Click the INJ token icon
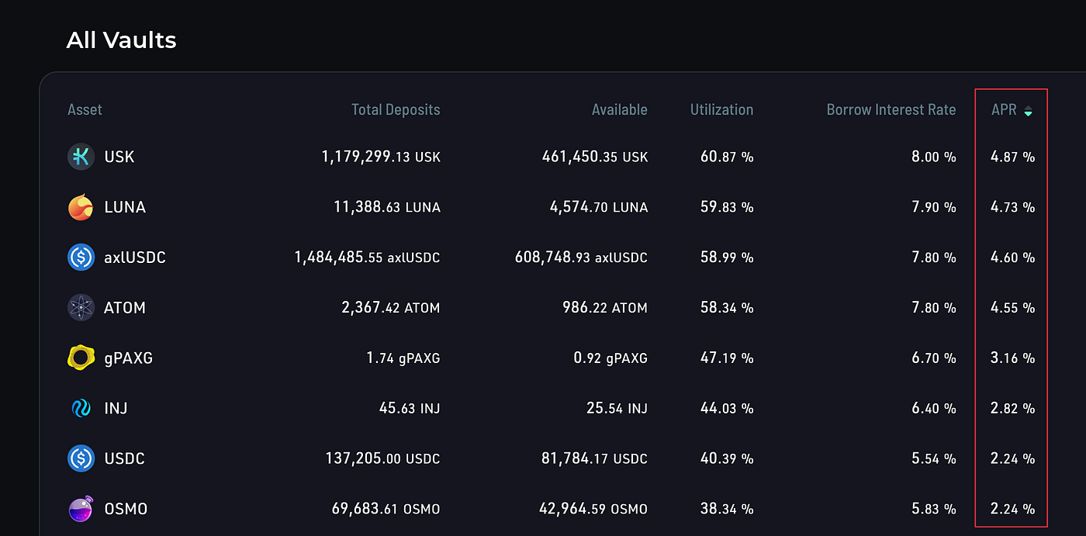The width and height of the screenshot is (1086, 536). pos(81,408)
